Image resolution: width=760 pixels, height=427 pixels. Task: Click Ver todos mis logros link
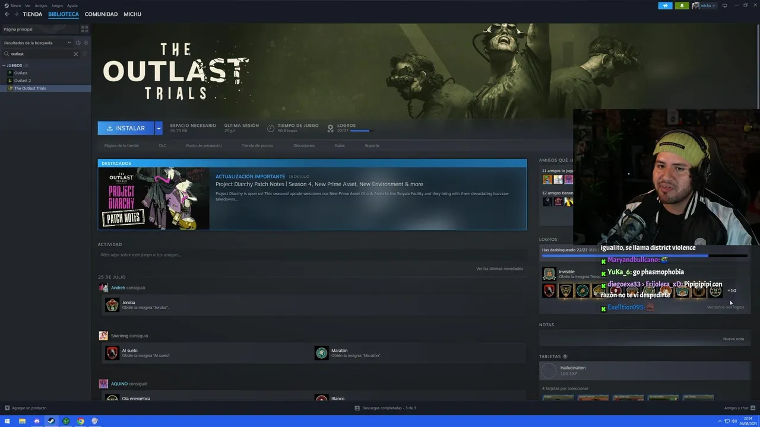point(726,307)
